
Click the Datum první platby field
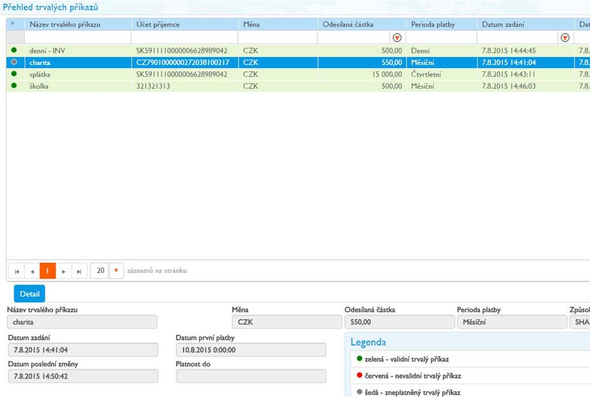click(251, 350)
